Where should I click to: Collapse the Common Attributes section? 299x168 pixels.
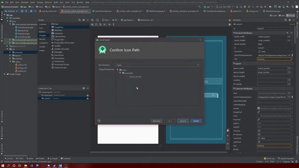click(234, 89)
